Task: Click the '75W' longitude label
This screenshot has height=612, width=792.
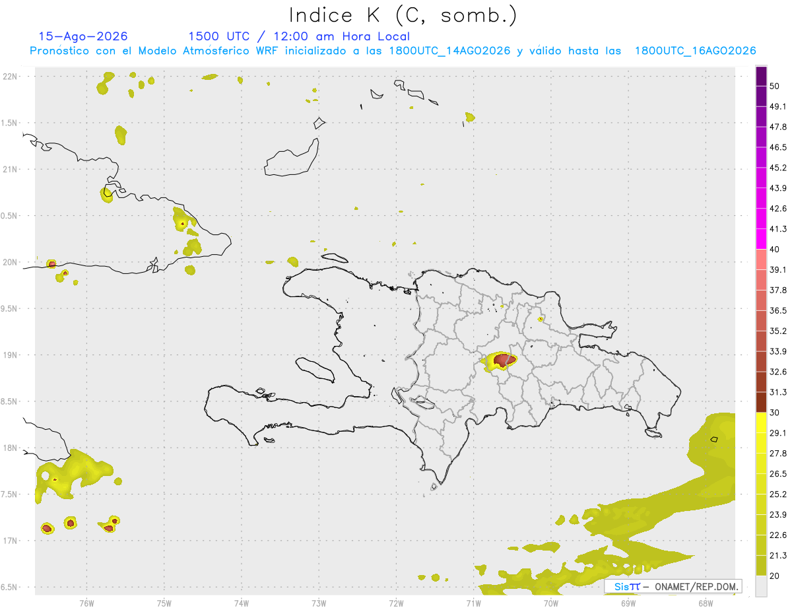Action: pos(164,603)
